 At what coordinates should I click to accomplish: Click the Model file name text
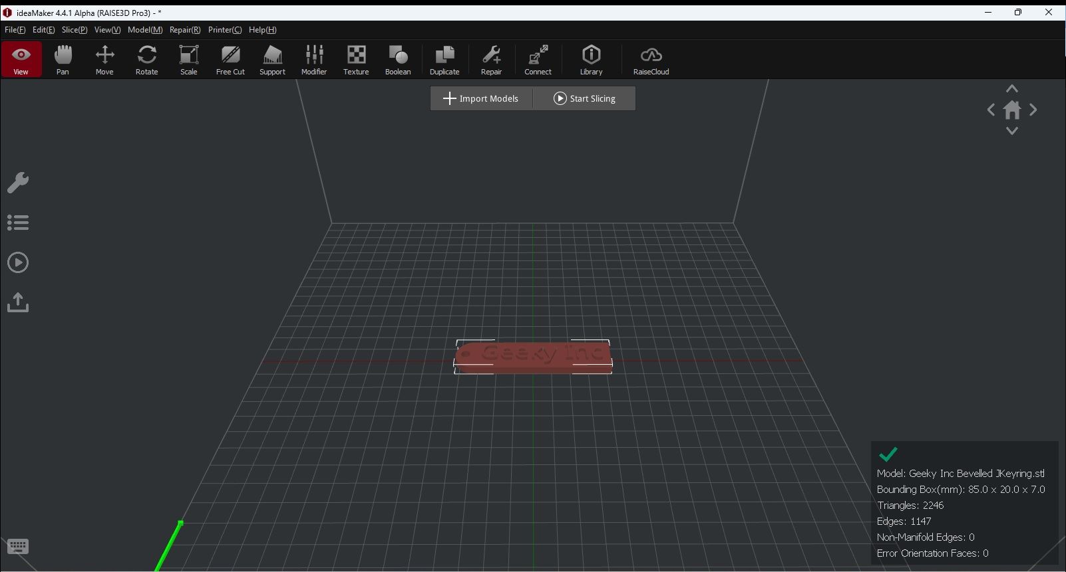(x=961, y=474)
